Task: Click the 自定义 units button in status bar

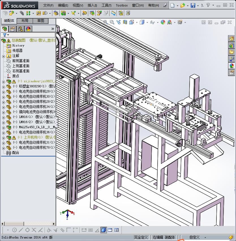Action: tap(194, 237)
